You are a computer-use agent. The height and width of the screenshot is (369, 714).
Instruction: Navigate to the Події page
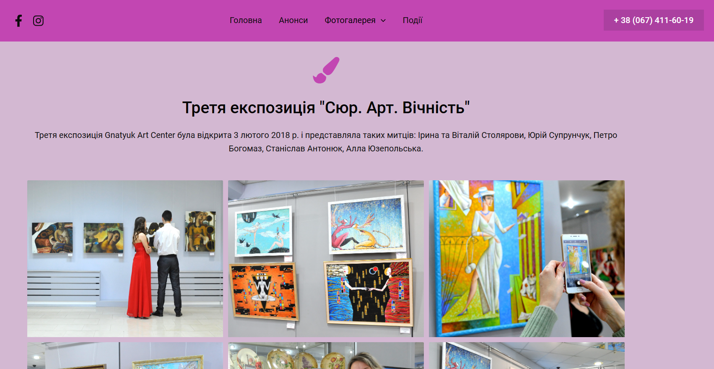pyautogui.click(x=413, y=20)
